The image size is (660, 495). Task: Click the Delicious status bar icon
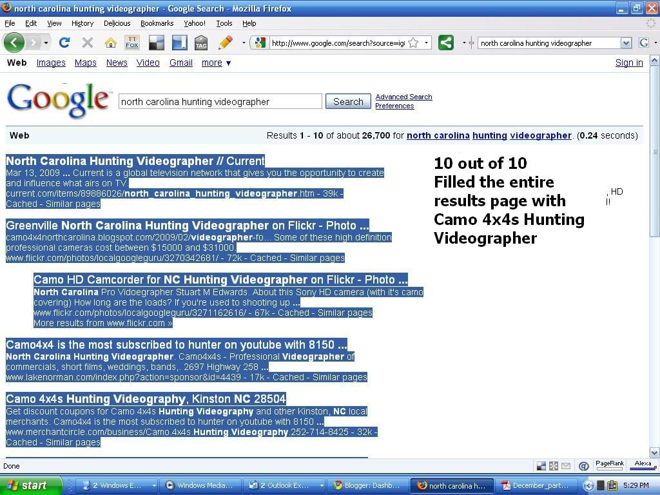click(x=541, y=466)
